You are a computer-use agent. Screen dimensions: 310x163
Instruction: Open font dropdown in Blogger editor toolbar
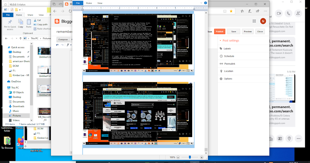coord(68,45)
